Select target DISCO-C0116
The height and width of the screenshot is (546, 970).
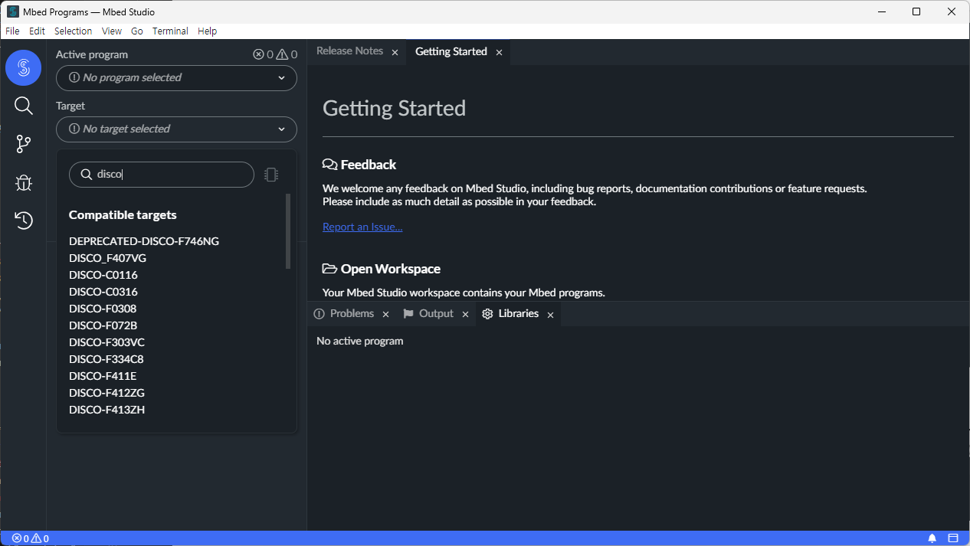pos(103,275)
